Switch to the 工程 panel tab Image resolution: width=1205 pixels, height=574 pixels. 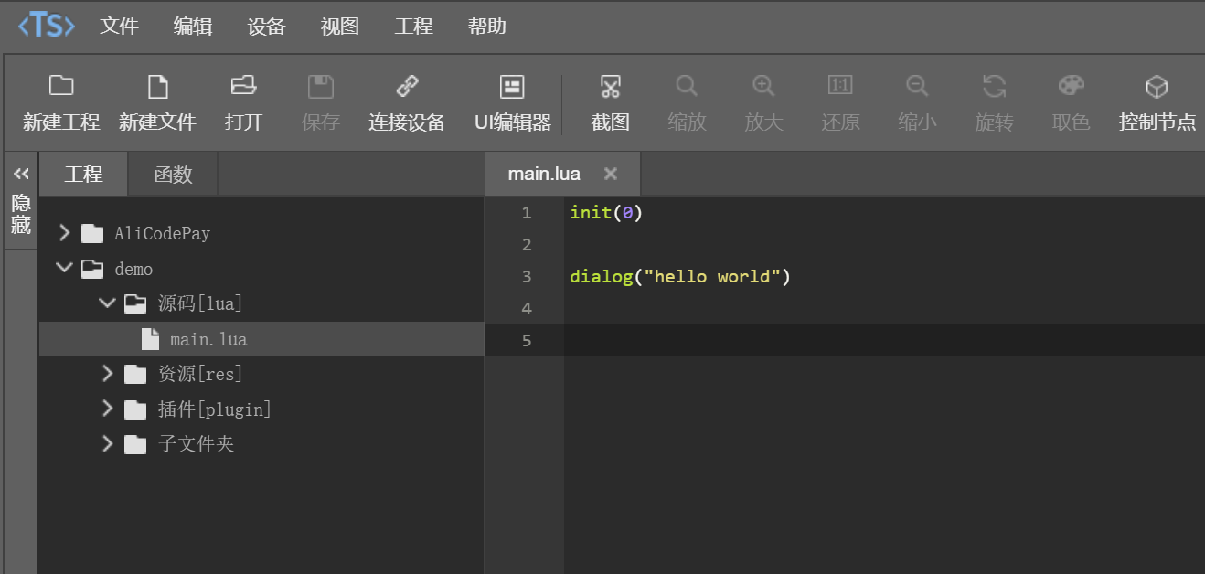coord(83,174)
